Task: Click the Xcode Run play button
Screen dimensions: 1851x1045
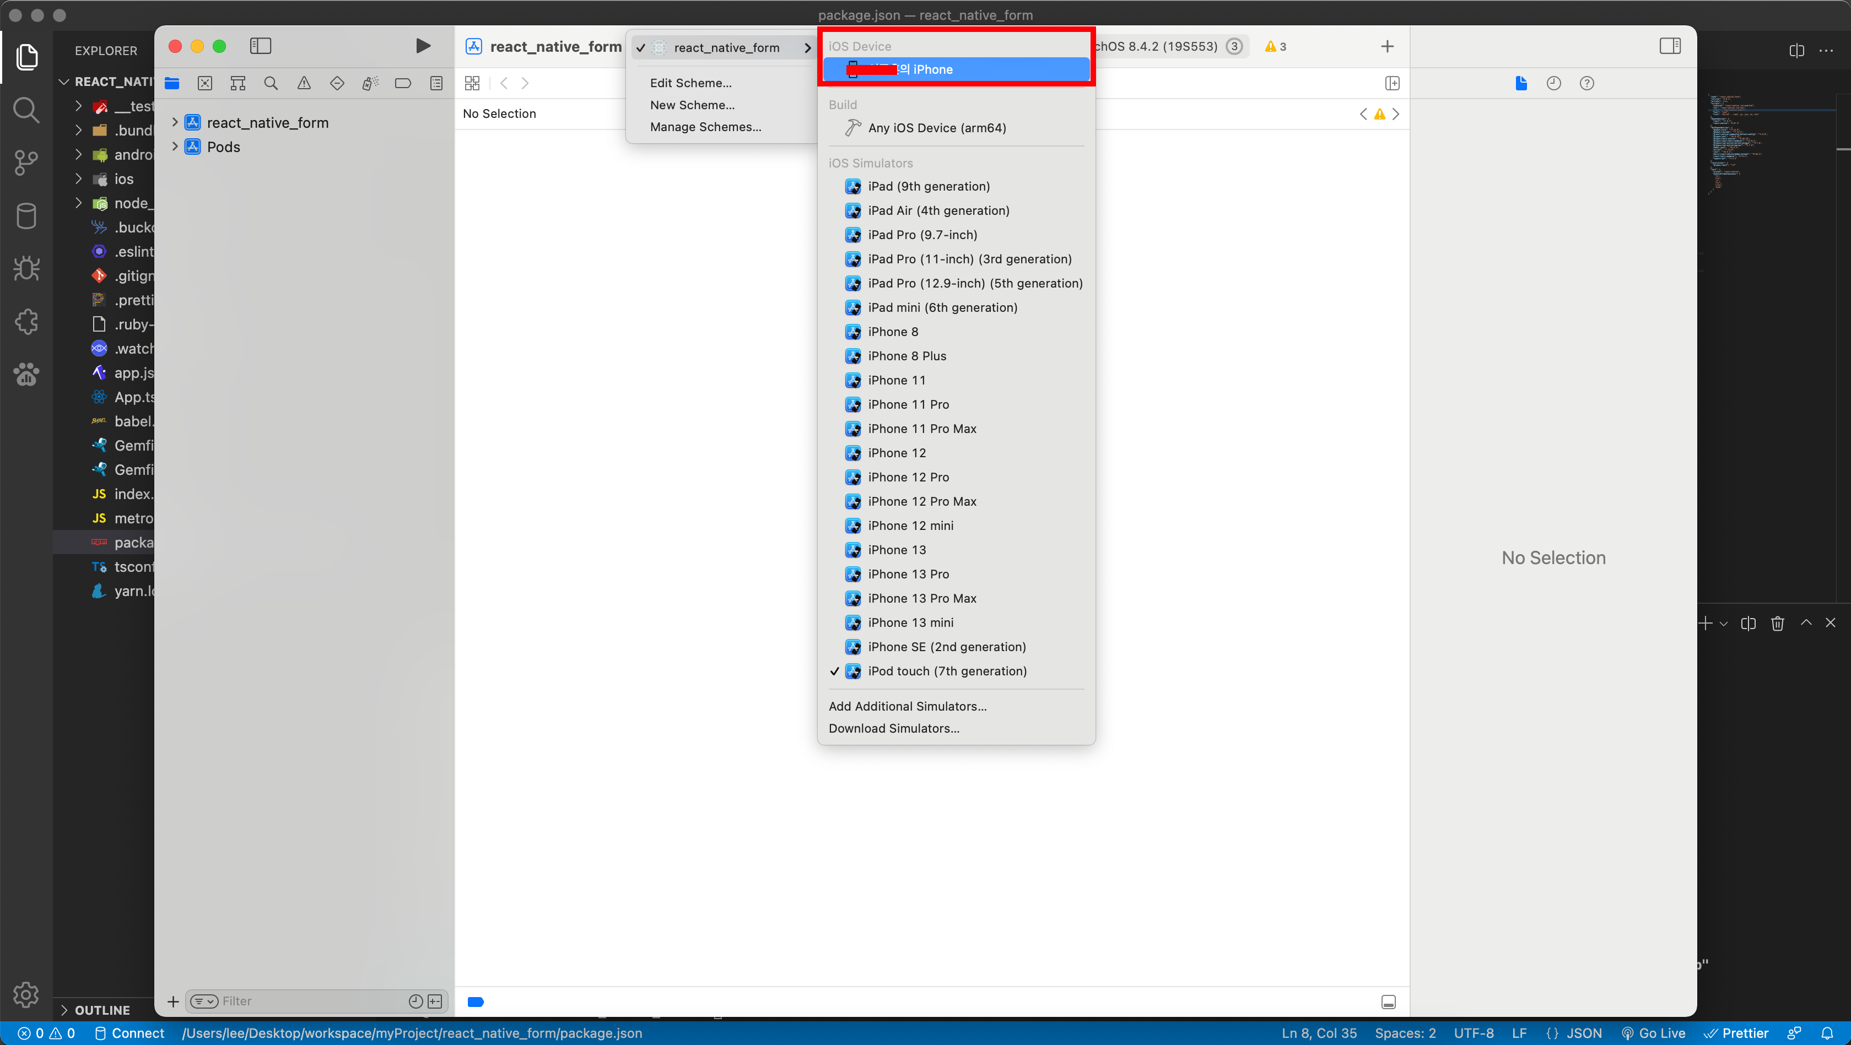Action: (423, 46)
